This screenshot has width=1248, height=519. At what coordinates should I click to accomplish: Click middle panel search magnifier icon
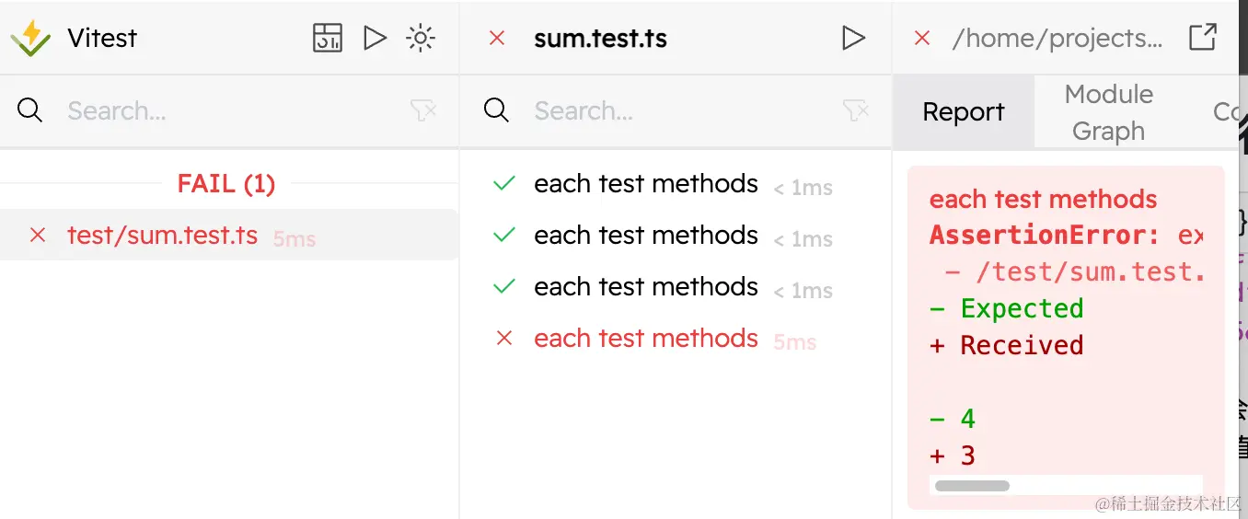pyautogui.click(x=496, y=111)
